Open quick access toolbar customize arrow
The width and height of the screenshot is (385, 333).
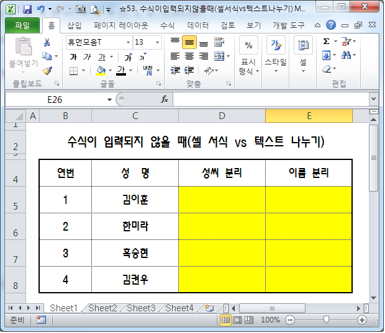click(108, 10)
